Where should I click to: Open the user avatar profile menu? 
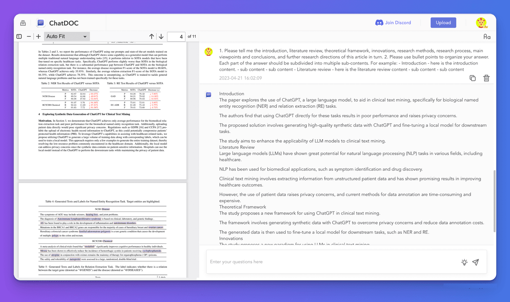click(x=481, y=23)
